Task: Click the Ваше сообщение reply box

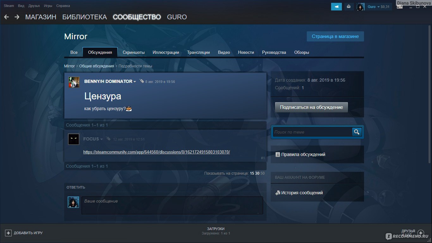Action: [172, 206]
